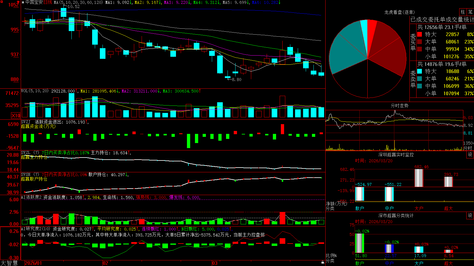Click the 超赢散户持仓 legend label
Image resolution: width=474 pixels, height=266 pixels.
pos(34,179)
